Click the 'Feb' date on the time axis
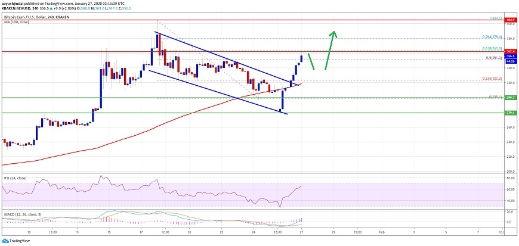 coord(382,232)
